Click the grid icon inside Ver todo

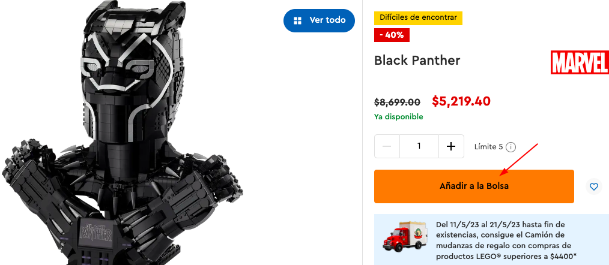[297, 20]
